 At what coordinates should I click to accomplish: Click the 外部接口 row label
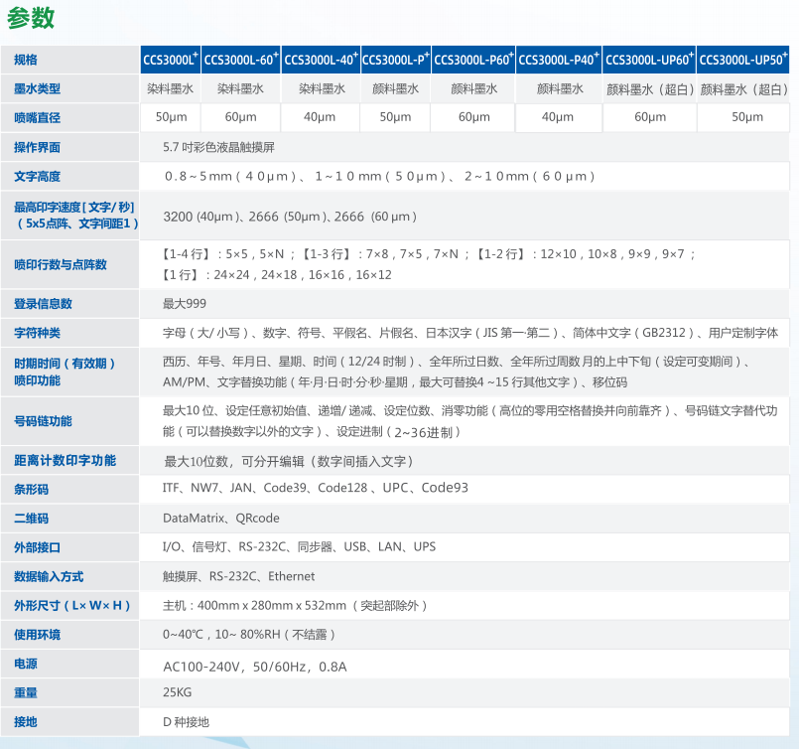(37, 547)
